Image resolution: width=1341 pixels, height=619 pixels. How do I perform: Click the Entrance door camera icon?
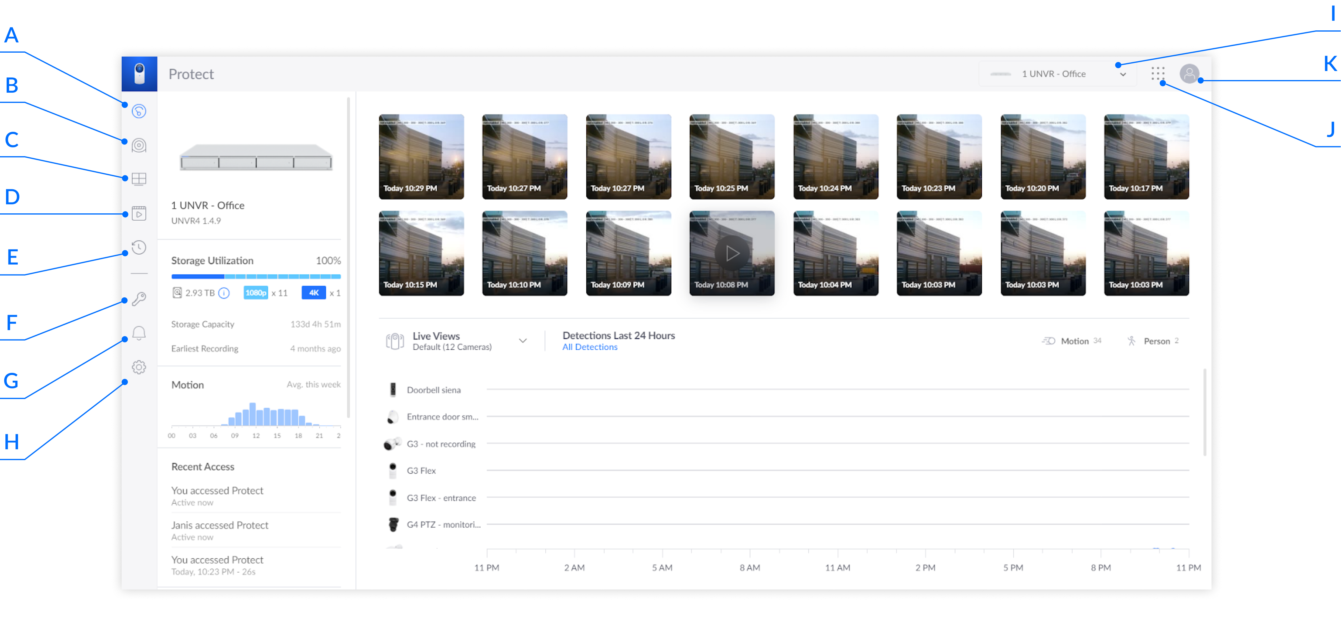[393, 417]
